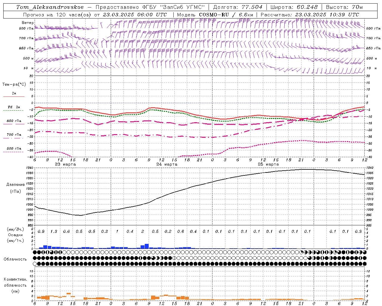
Task: Click the 25 марта date label
Action: point(268,164)
